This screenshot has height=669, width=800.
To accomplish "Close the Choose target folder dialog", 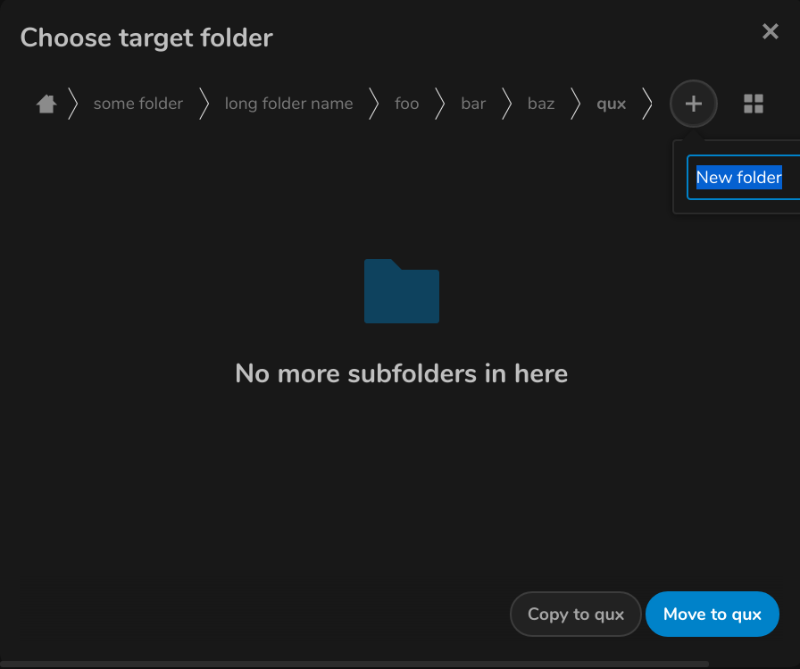I will (x=770, y=31).
